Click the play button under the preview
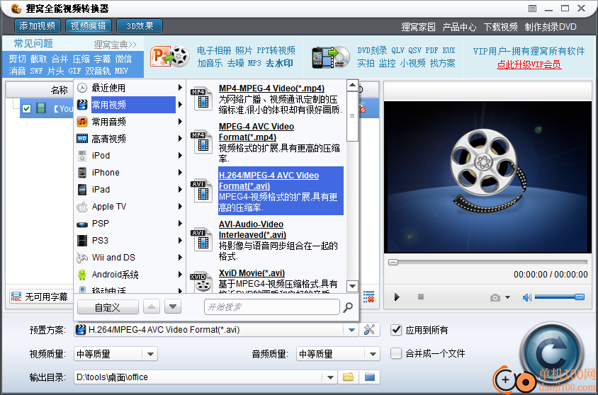Viewport: 598px width, 395px height. pyautogui.click(x=397, y=297)
